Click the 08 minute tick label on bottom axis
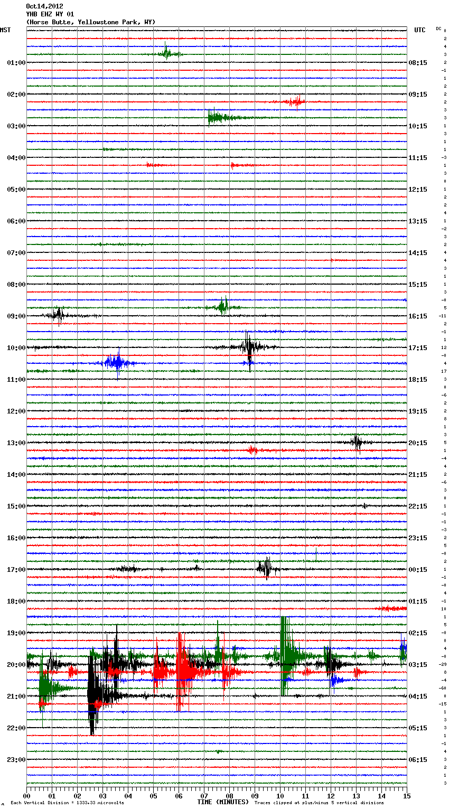Viewport: 449px width, 810px height. click(229, 796)
